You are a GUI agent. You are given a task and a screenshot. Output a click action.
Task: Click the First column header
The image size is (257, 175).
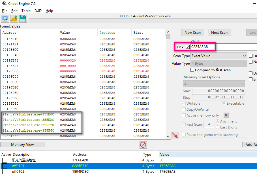coord(148,33)
